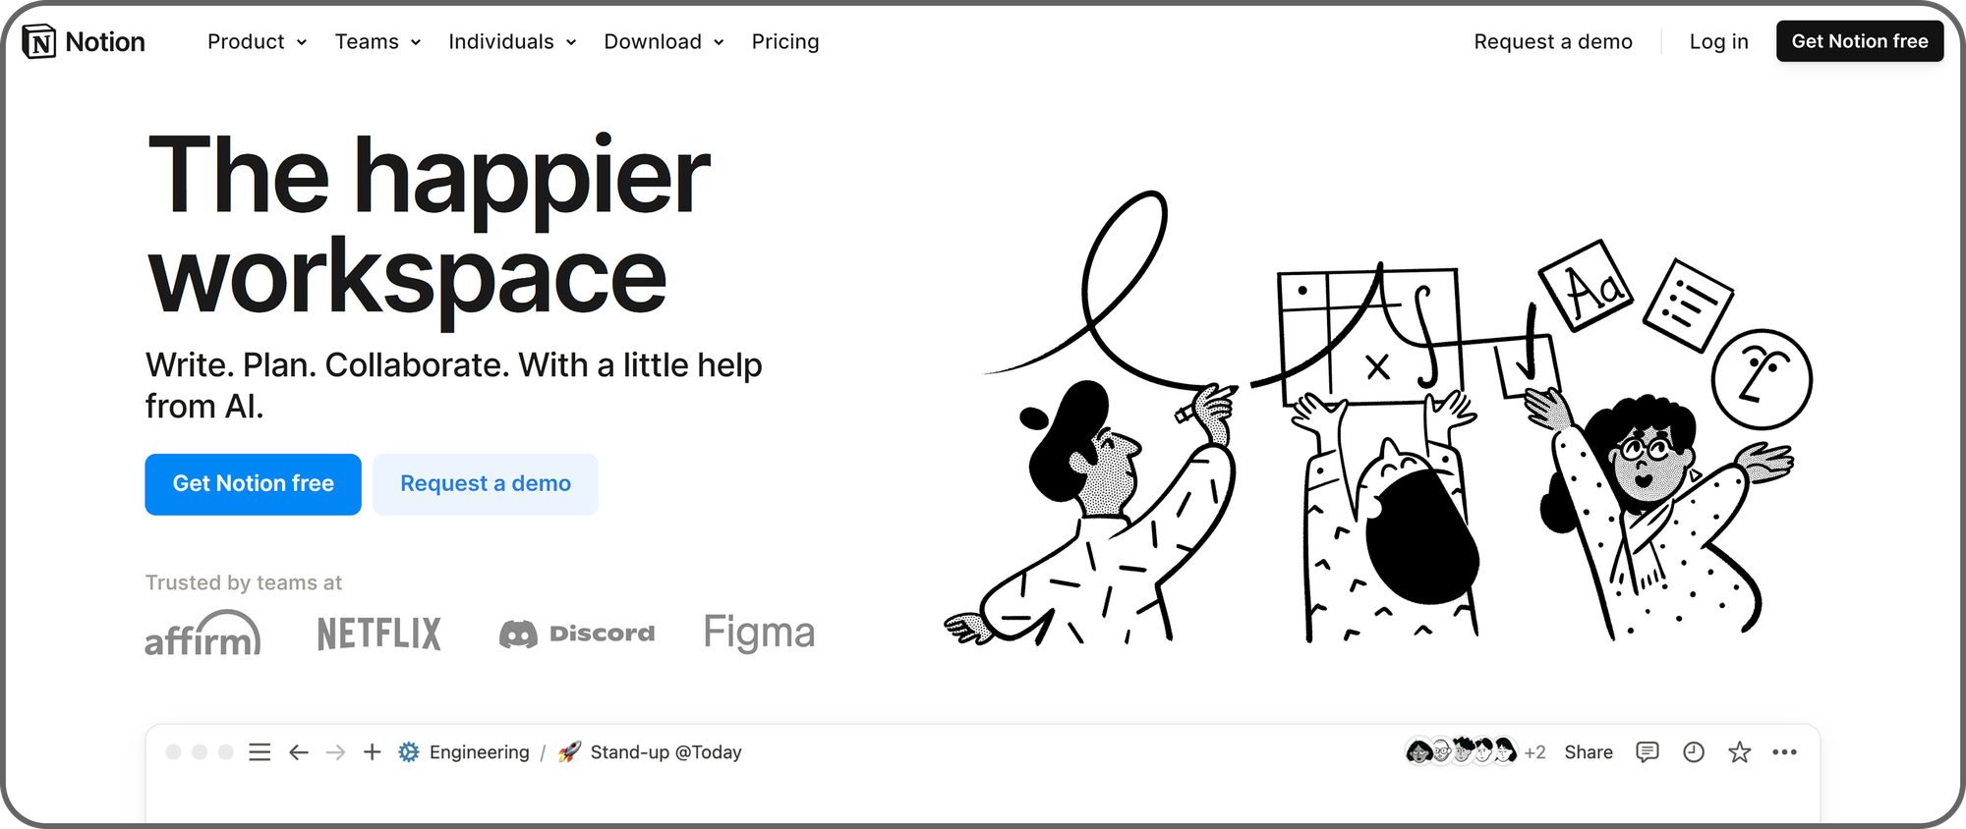The image size is (1966, 829).
Task: Go forward with the right arrow icon
Action: coord(335,752)
